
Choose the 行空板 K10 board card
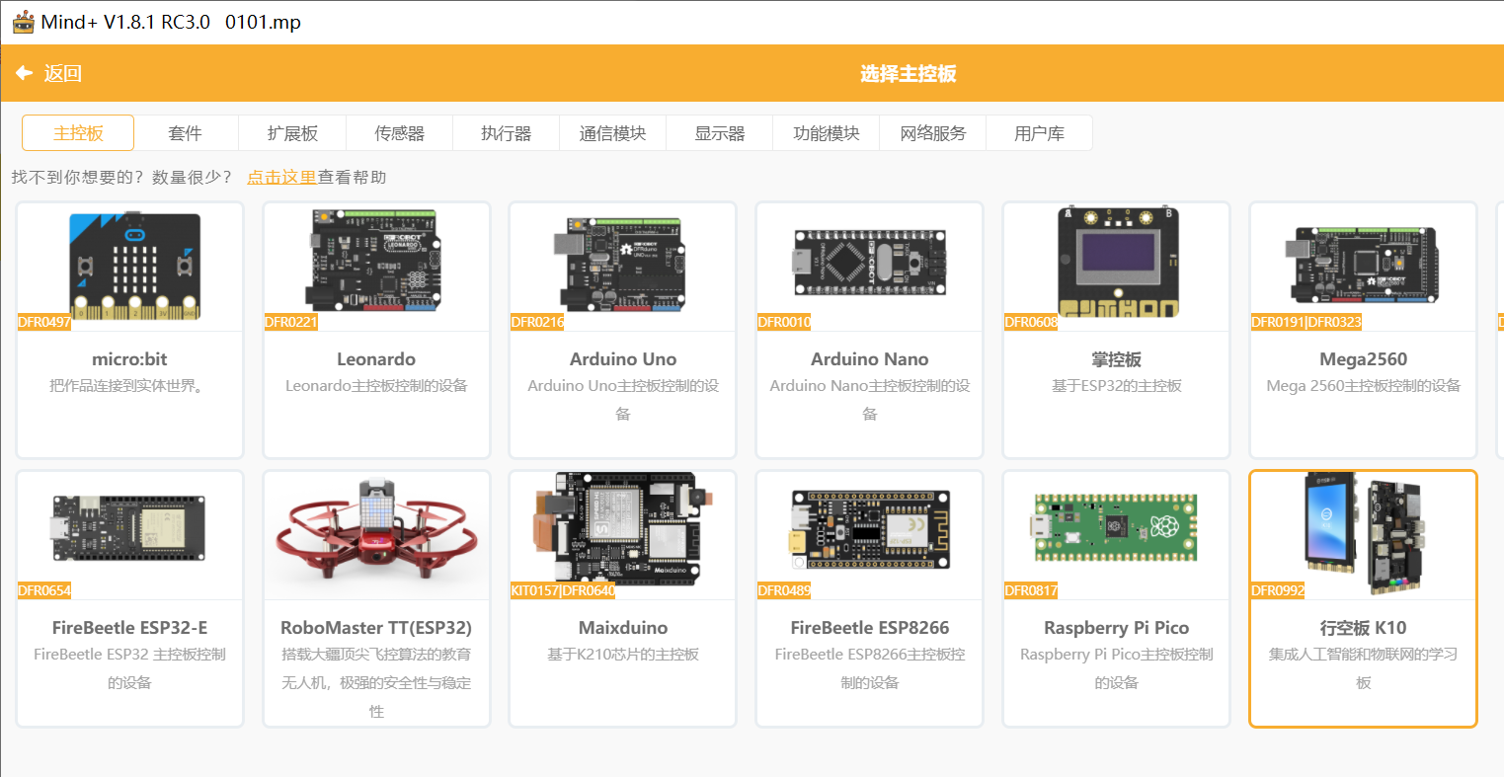click(x=1363, y=598)
